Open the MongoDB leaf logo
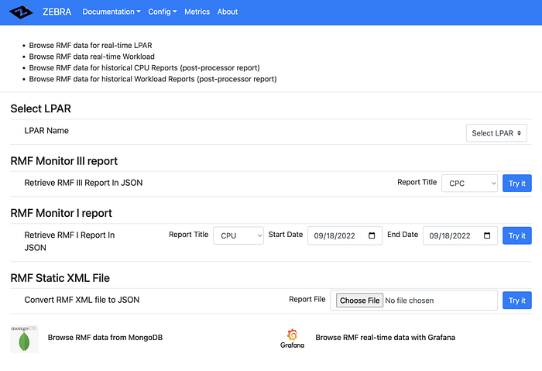542x371 pixels. [24, 339]
